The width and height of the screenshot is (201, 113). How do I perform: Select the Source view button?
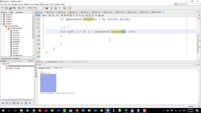38,15
